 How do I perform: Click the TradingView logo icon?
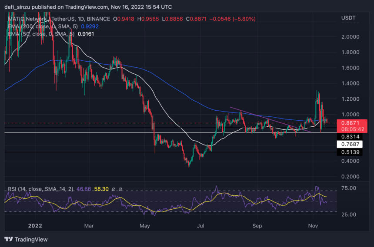click(8, 239)
